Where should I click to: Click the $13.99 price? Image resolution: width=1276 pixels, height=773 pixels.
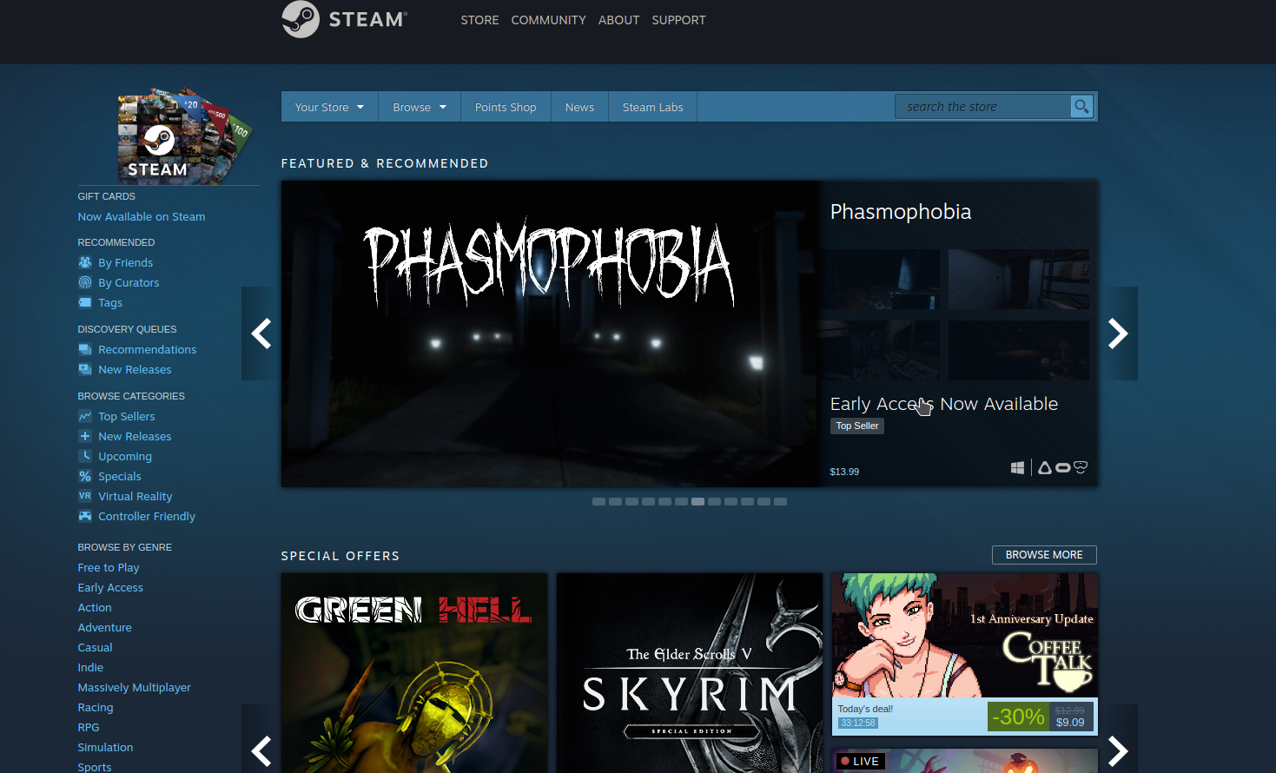click(x=844, y=472)
